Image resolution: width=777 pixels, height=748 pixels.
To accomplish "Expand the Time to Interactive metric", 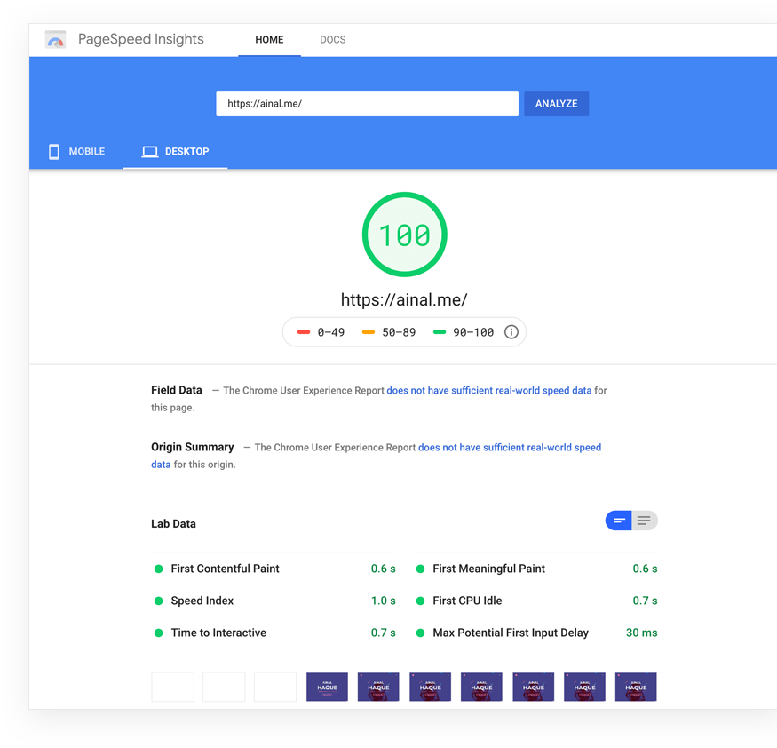I will click(x=218, y=633).
